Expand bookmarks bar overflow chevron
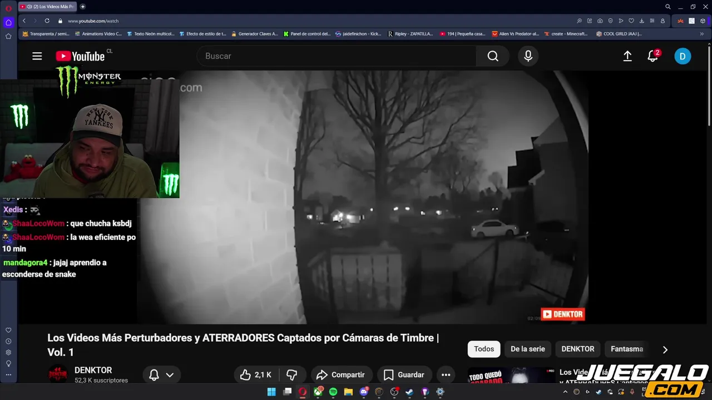Image resolution: width=712 pixels, height=400 pixels. tap(702, 34)
